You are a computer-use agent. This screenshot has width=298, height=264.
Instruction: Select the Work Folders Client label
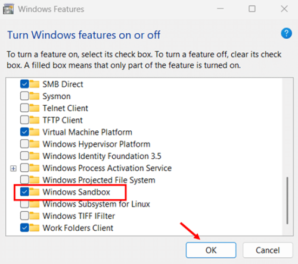tap(78, 228)
